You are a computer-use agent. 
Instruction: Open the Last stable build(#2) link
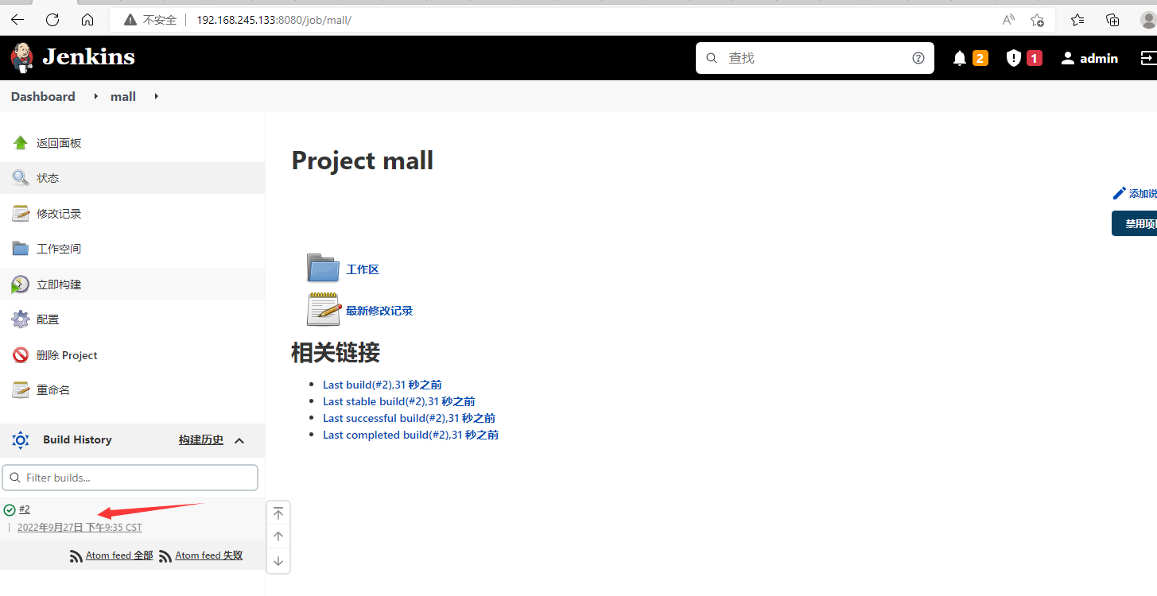[x=399, y=401]
